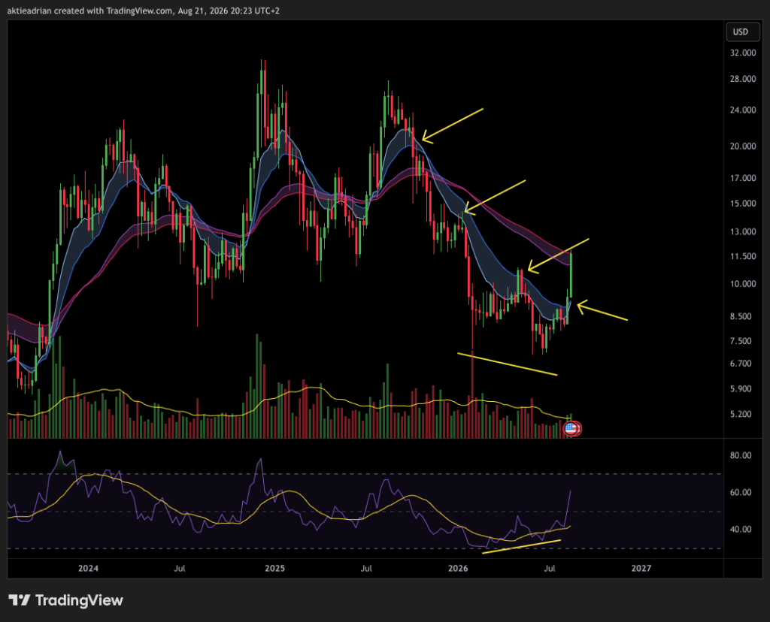
Task: Click the 2024 time axis label
Action: tap(89, 569)
